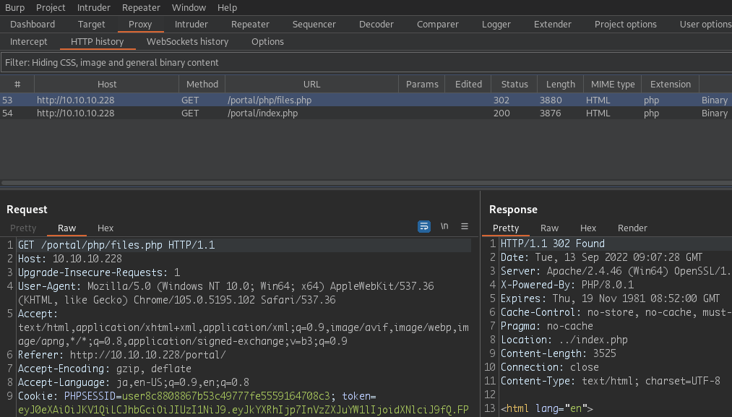Switch to Hex view of the request
732x417 pixels.
coord(105,228)
